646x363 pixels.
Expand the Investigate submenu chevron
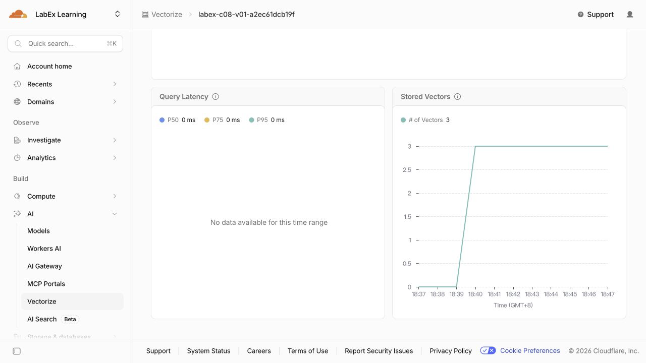point(115,140)
